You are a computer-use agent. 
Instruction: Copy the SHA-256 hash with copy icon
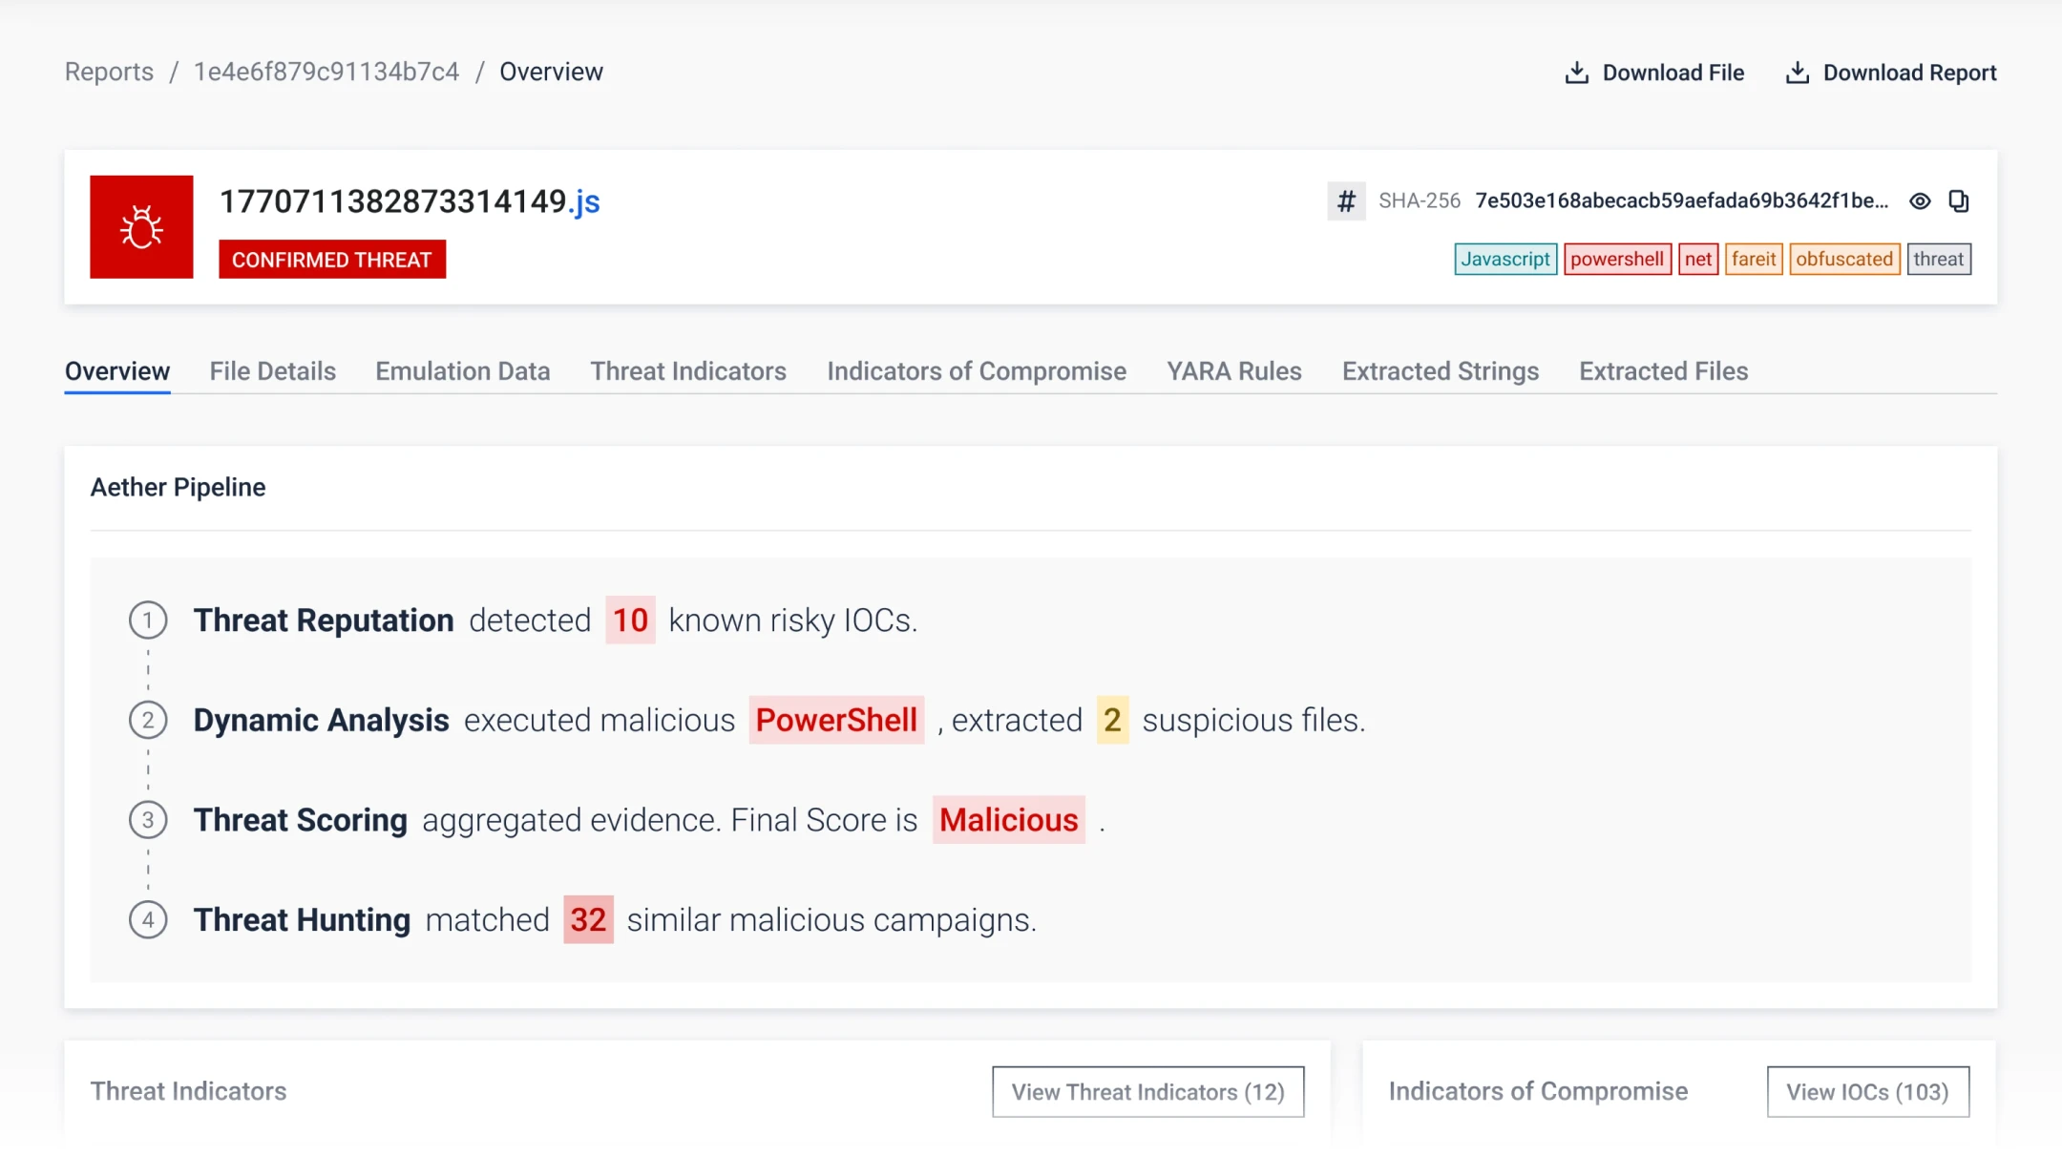pyautogui.click(x=1958, y=201)
